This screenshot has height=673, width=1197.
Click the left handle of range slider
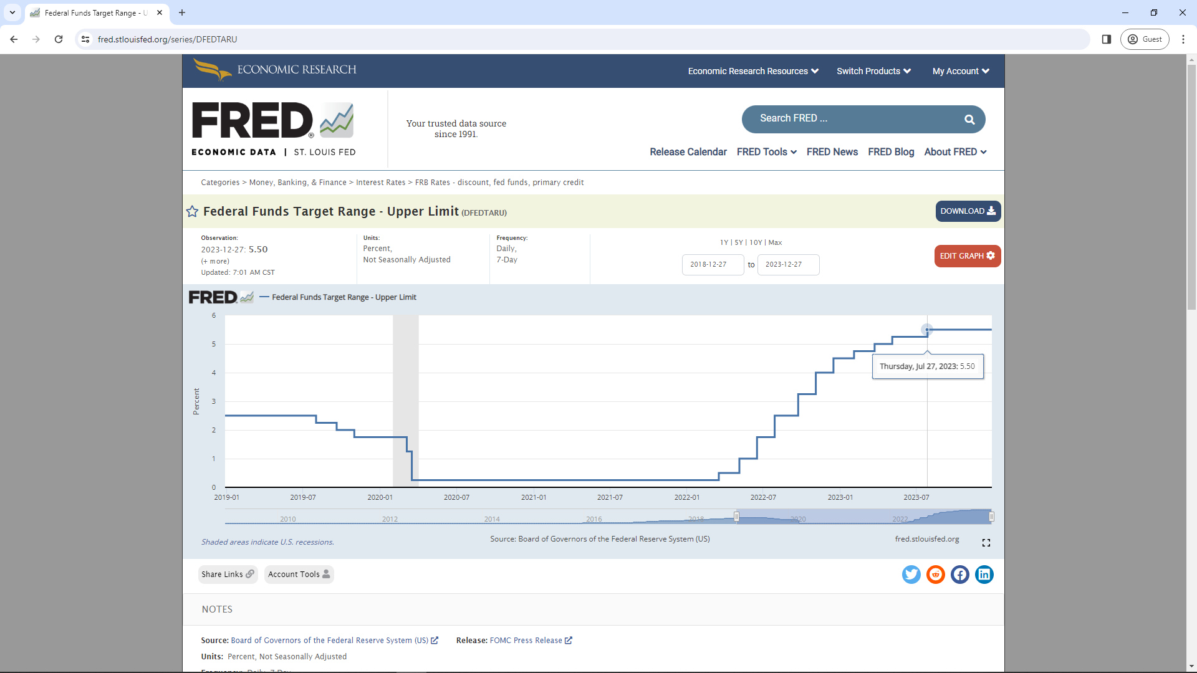coord(736,517)
